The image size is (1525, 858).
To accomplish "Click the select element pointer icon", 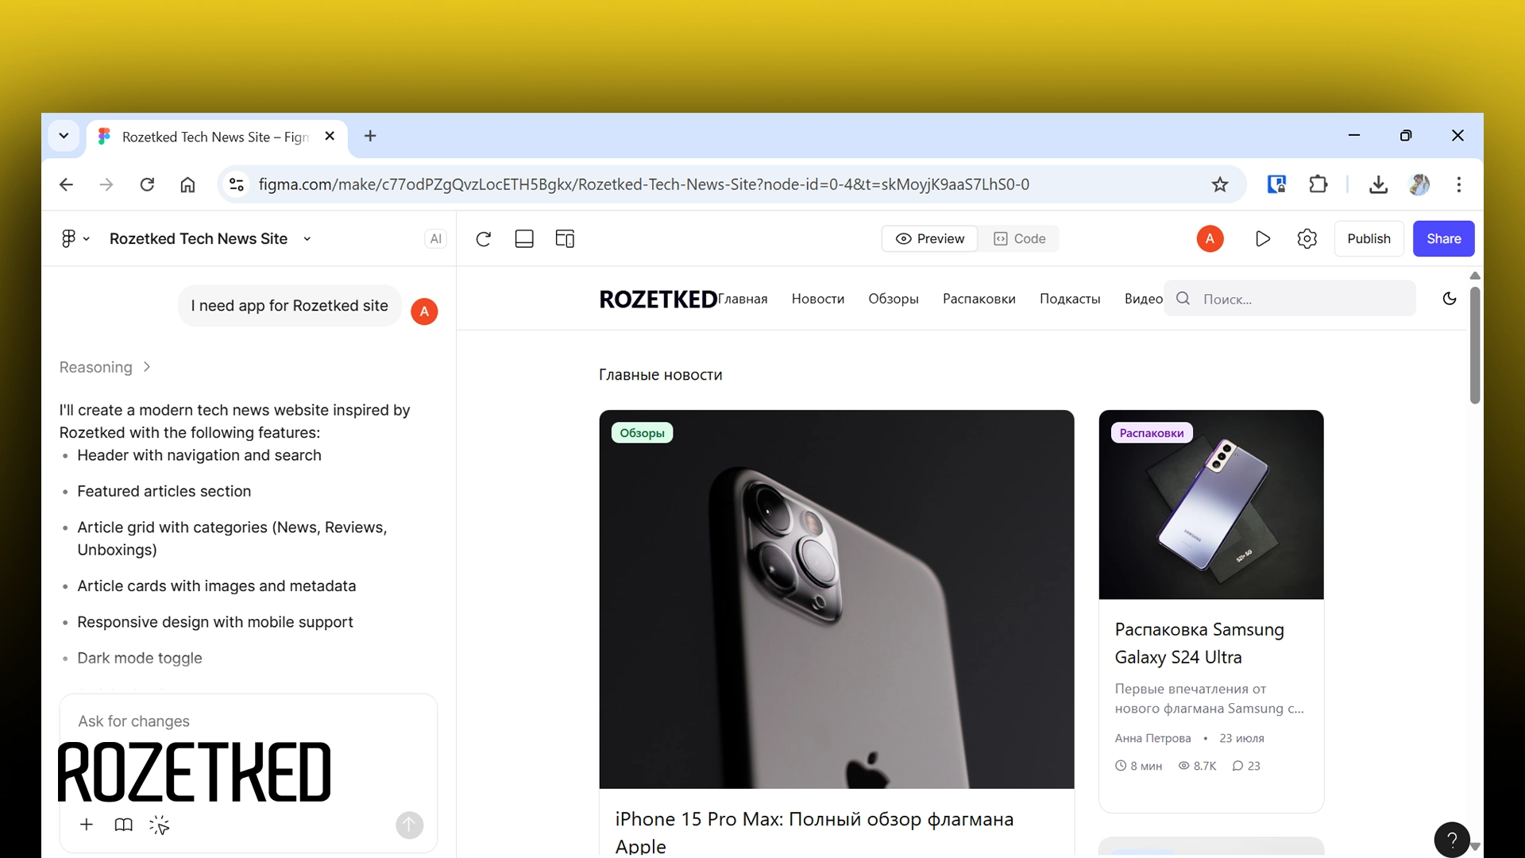I will coord(160,825).
